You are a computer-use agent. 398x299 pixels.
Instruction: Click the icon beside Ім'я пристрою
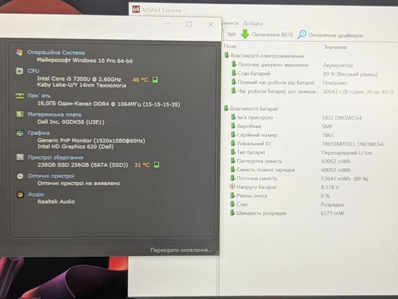tap(233, 117)
